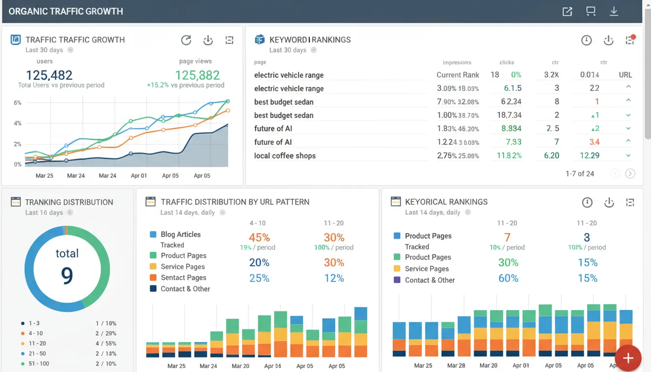This screenshot has width=651, height=372.
Task: Open the red-dot notification icon on Keyword Rankings
Action: click(630, 40)
